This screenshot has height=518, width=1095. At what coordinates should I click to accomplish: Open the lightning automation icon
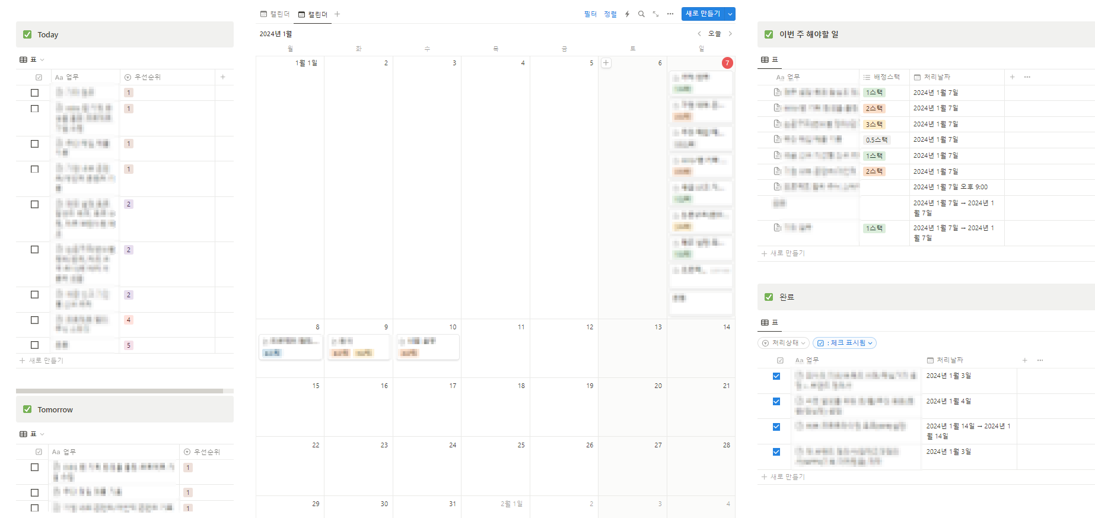(x=627, y=14)
